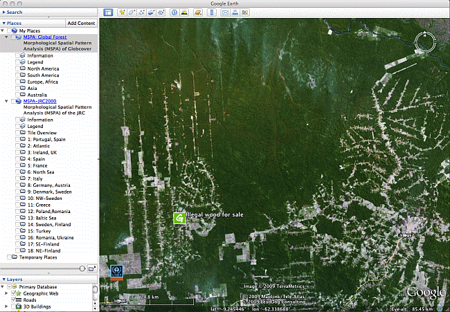
Task: Select the Tile Overview folder item
Action: (x=42, y=133)
